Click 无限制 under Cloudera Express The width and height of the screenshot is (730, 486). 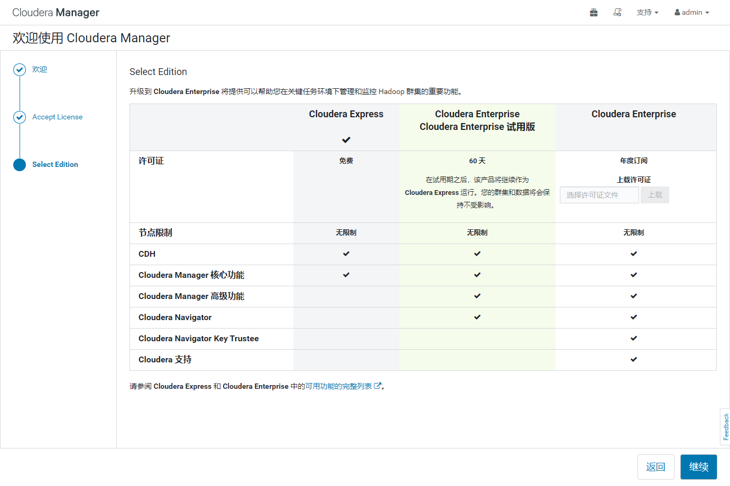[x=346, y=232]
